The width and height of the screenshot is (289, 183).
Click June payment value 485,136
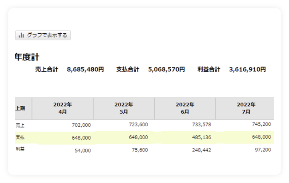(x=201, y=137)
